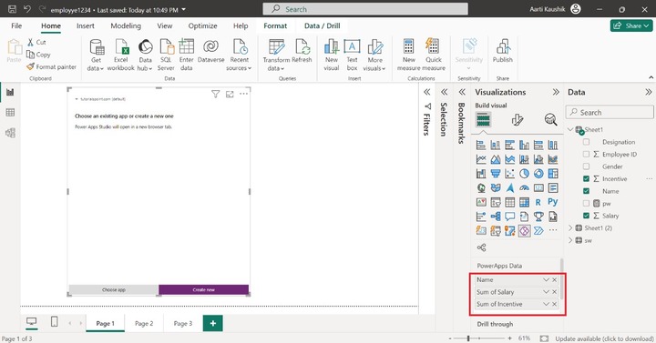Select the donut chart visual
Image resolution: width=656 pixels, height=343 pixels.
538,174
